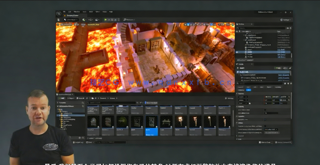Toggle the pin icon in the Outliner header
Image resolution: width=320 pixels, height=165 pixels.
[240, 32]
